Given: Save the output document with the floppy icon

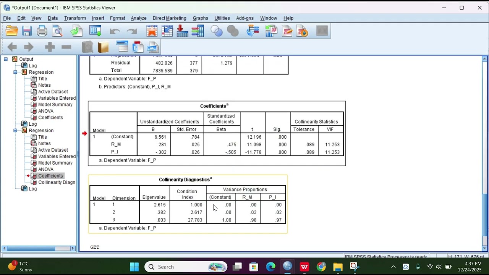Looking at the screenshot, I should pos(27,31).
